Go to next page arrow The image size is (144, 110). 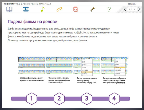[x=139, y=9]
